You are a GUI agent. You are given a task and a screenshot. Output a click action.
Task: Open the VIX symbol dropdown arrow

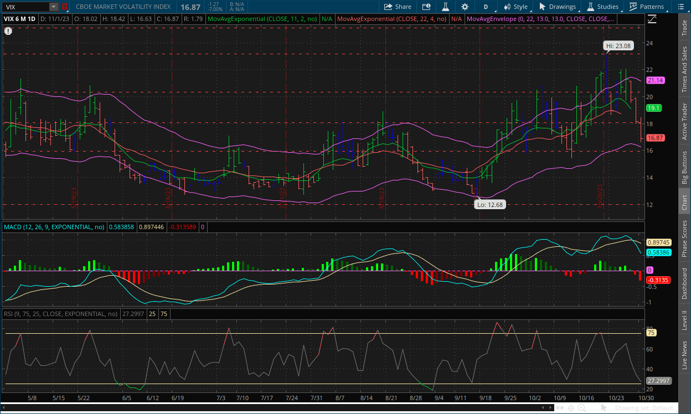tap(53, 7)
